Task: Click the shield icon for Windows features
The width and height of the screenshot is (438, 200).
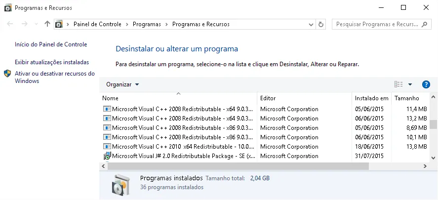Action: pos(7,74)
